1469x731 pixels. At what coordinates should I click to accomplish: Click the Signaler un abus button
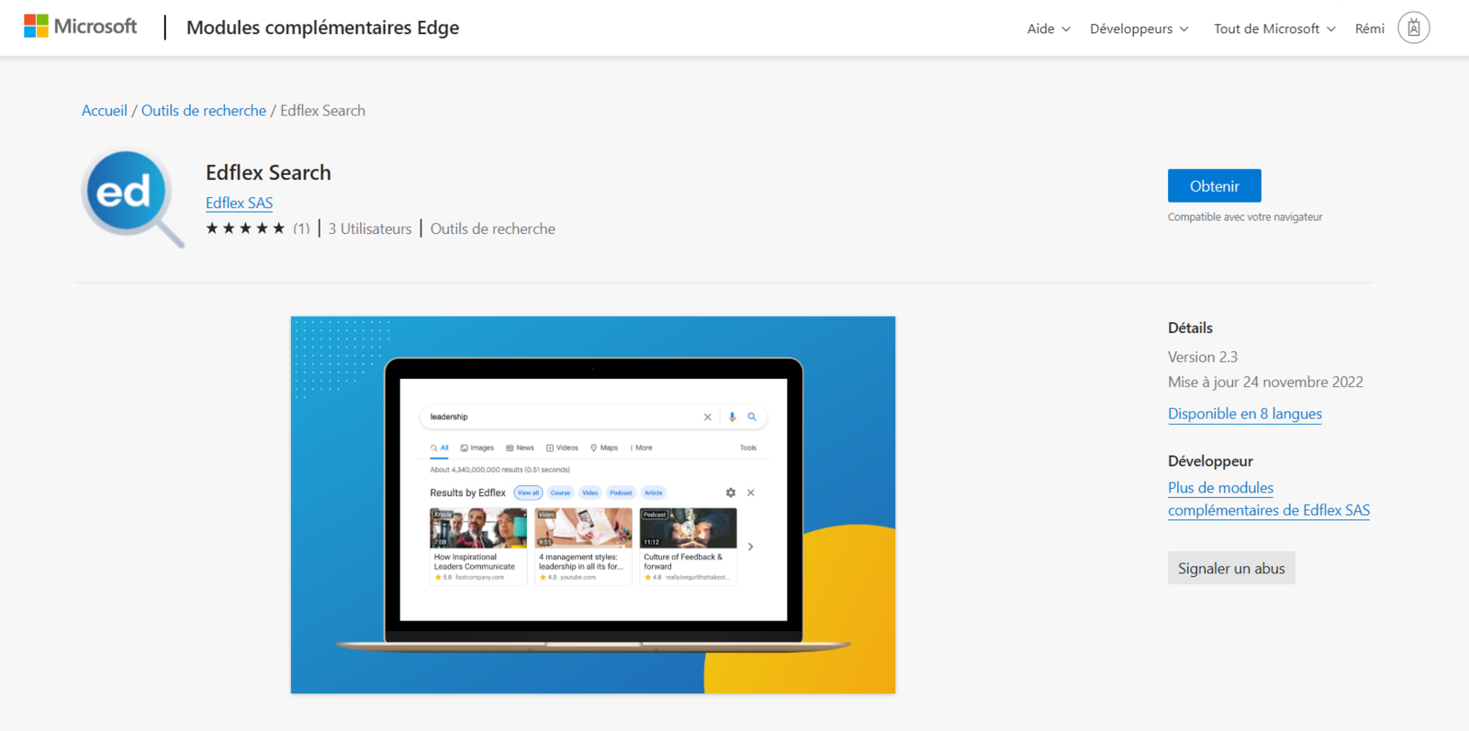click(1231, 568)
